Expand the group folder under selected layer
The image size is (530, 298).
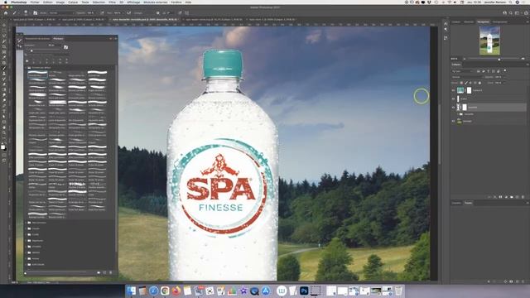[458, 114]
